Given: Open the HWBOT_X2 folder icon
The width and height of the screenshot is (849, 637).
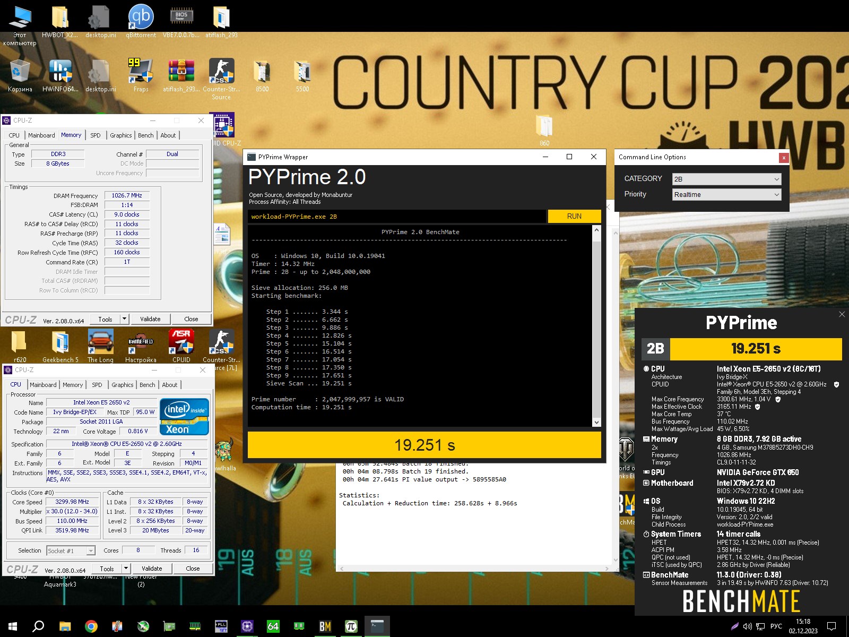Looking at the screenshot, I should pos(60,21).
